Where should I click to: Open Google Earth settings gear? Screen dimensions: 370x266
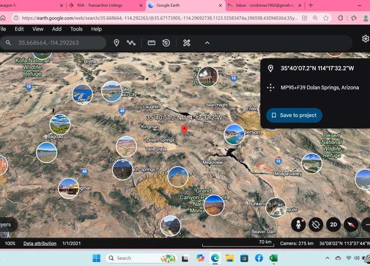[365, 39]
